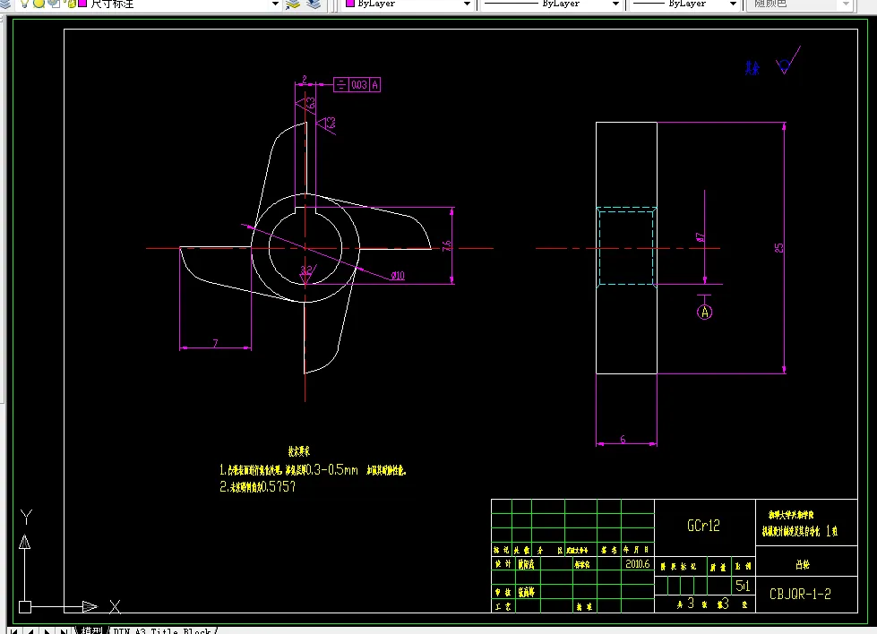Go to next layout tab arrow
Screen dimensions: 877x634
pos(47,630)
